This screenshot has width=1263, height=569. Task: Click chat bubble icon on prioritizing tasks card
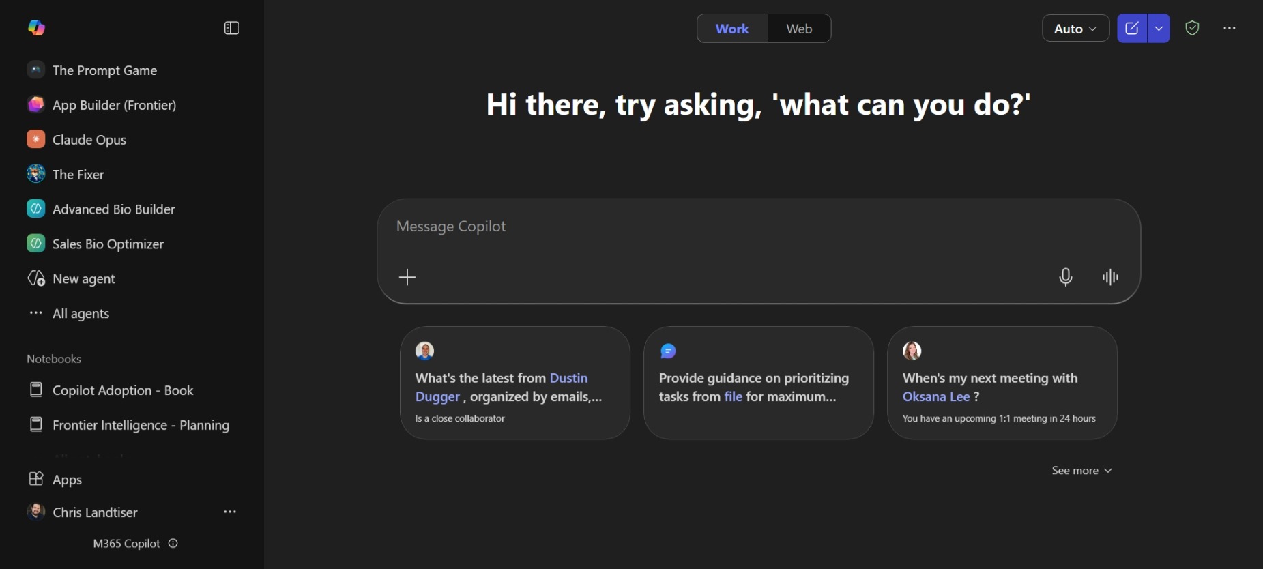tap(668, 351)
